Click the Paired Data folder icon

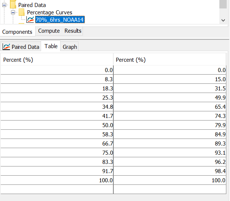[13, 4]
